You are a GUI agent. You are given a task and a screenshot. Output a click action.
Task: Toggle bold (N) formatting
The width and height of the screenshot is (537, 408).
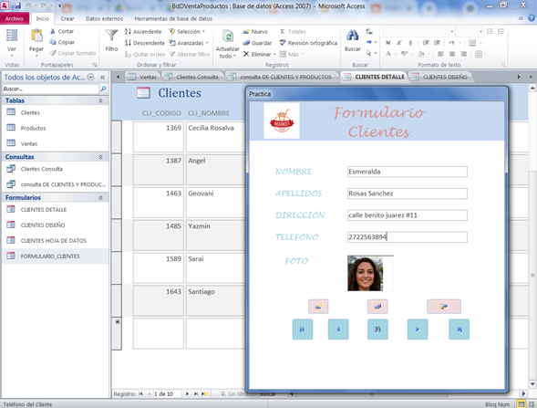(387, 43)
